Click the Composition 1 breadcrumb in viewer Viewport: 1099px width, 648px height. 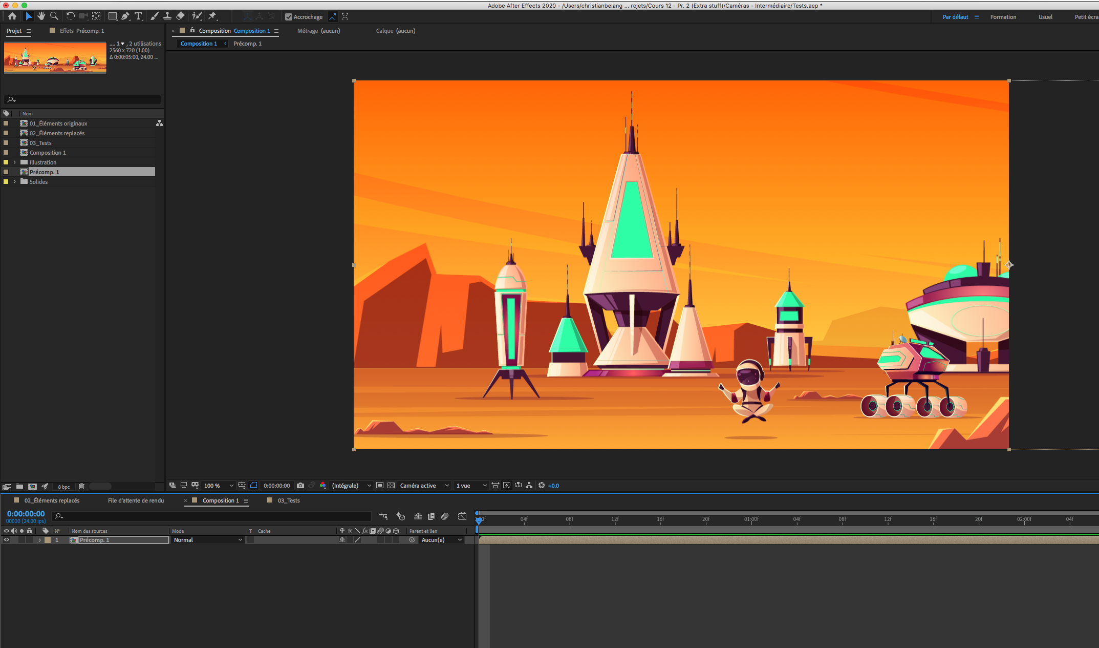coord(199,44)
